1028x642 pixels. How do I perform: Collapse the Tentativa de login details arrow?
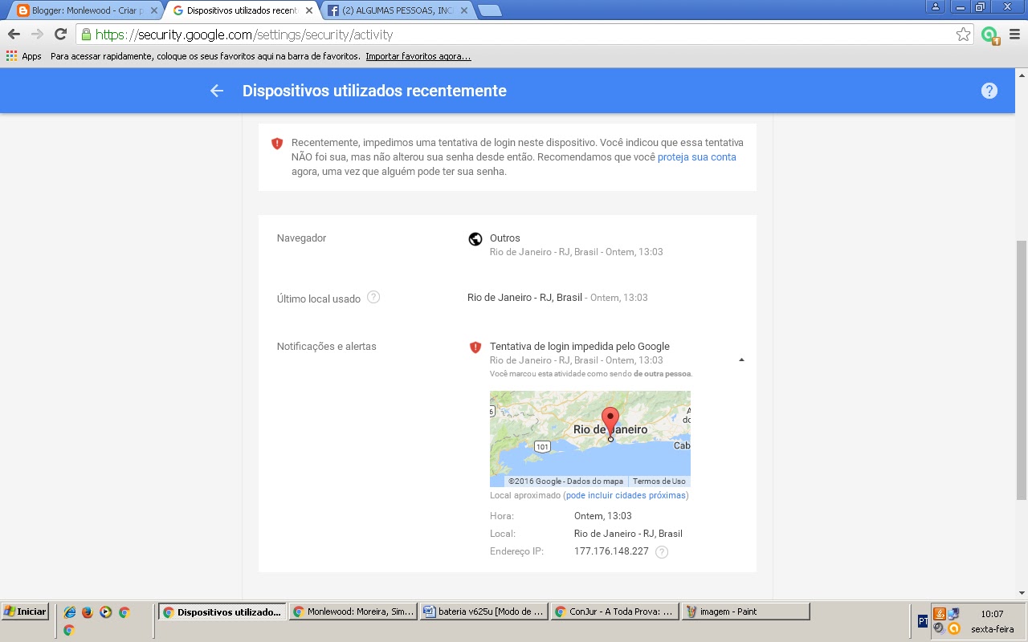tap(741, 360)
